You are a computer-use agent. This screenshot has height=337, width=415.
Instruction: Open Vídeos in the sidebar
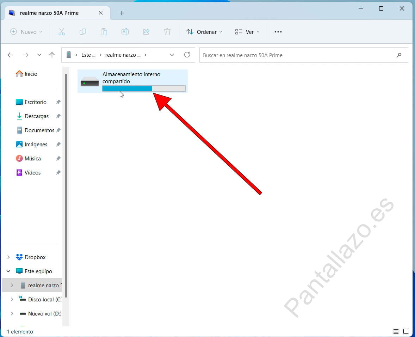tap(28, 172)
